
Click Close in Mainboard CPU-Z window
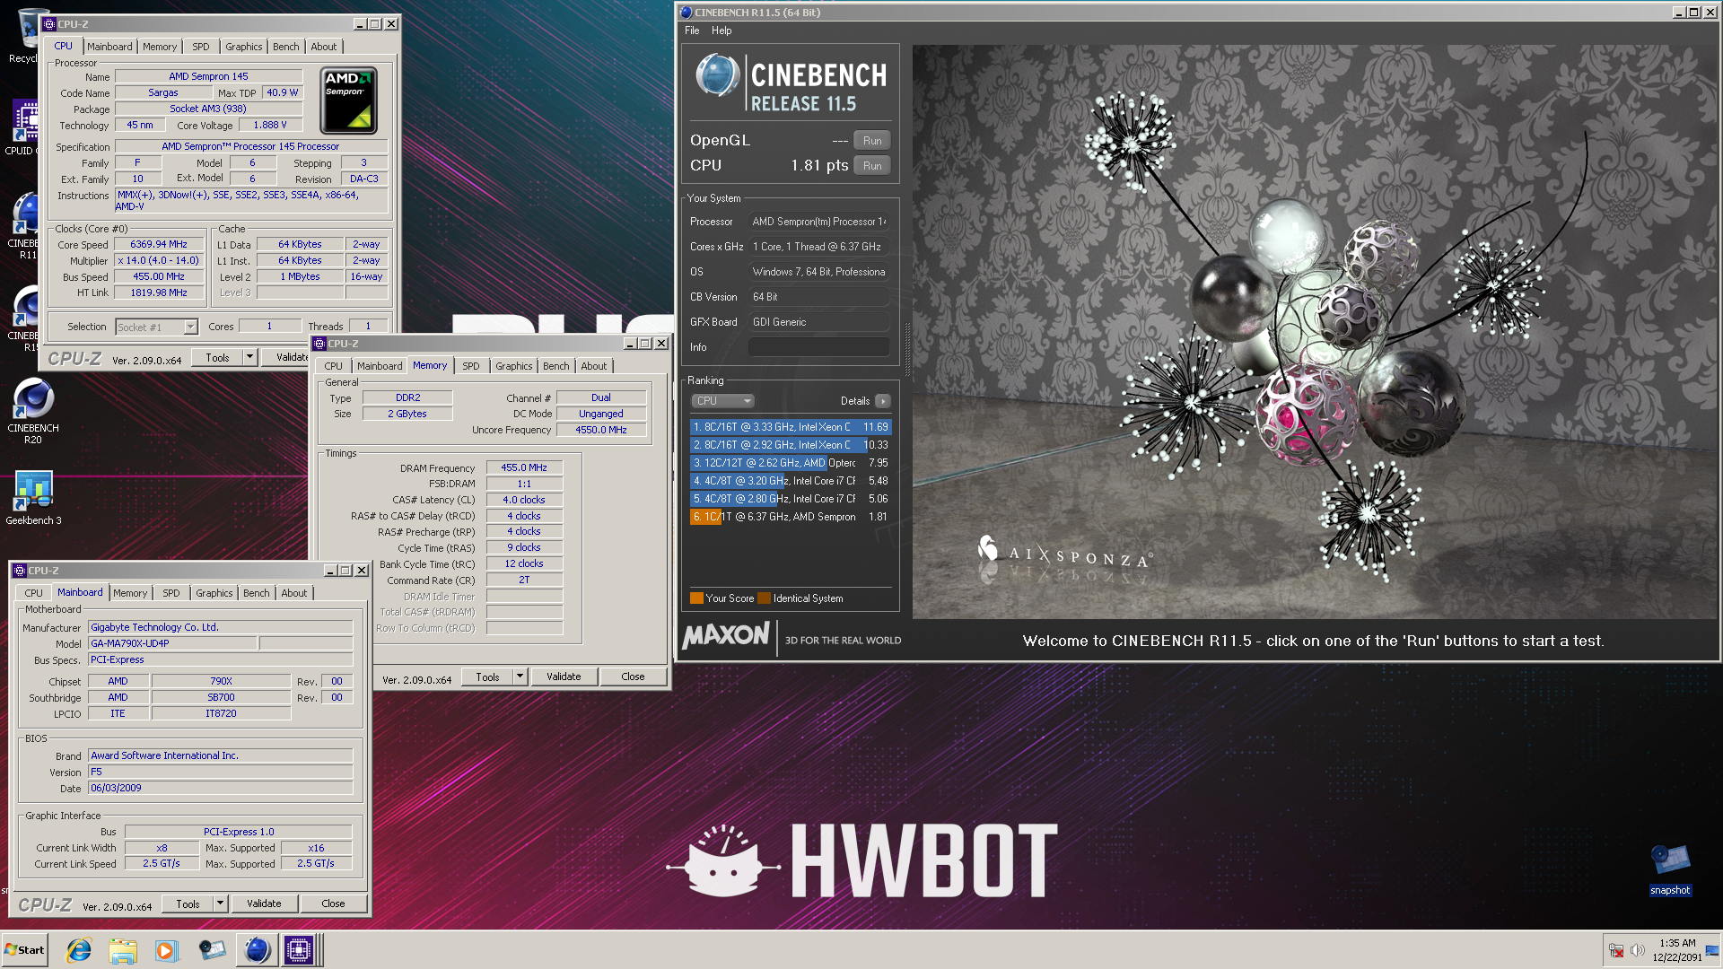point(333,904)
